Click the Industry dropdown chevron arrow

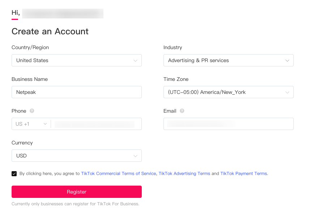[x=287, y=61]
